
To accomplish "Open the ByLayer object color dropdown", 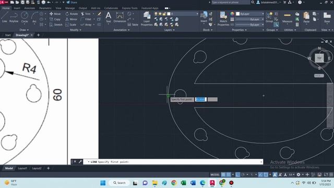I will click(250, 14).
